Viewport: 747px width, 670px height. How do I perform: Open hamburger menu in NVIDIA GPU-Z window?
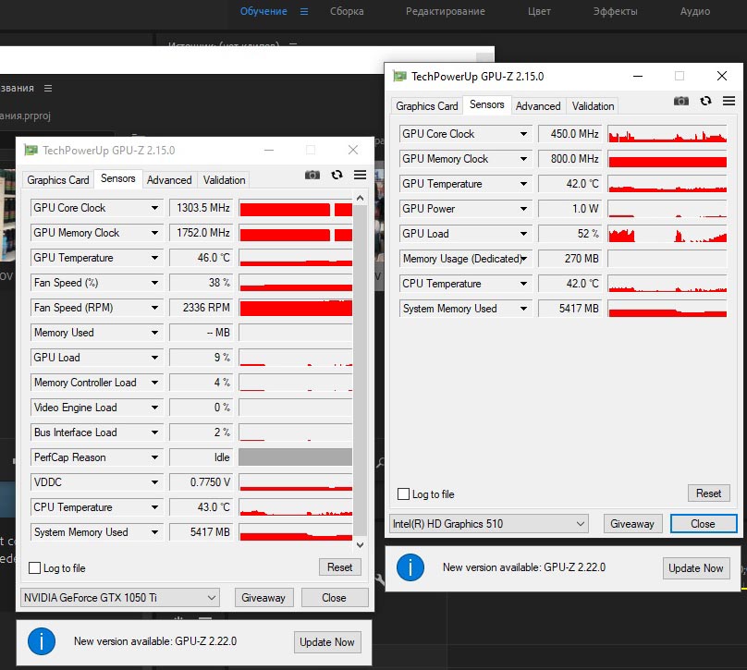(x=361, y=175)
